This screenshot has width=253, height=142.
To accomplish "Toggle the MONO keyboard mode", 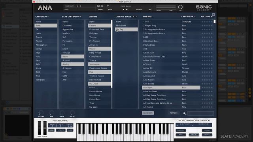I will [x=51, y=130].
